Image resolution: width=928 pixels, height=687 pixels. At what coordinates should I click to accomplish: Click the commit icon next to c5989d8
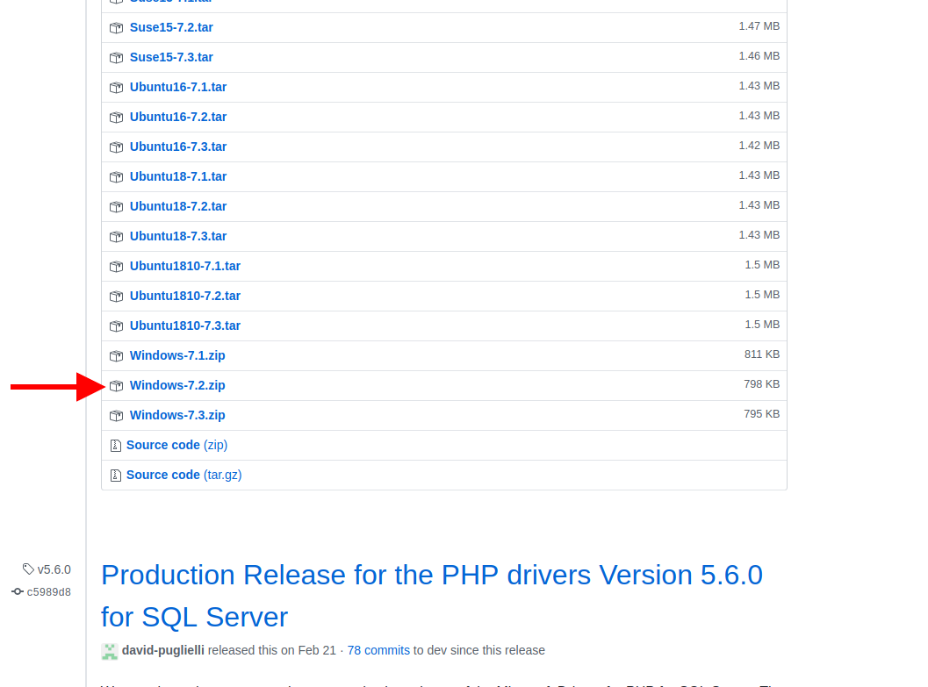click(18, 591)
